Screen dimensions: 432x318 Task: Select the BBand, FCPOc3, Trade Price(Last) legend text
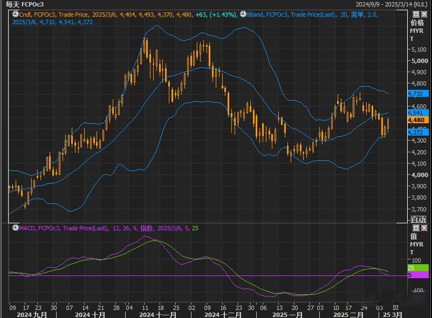291,15
